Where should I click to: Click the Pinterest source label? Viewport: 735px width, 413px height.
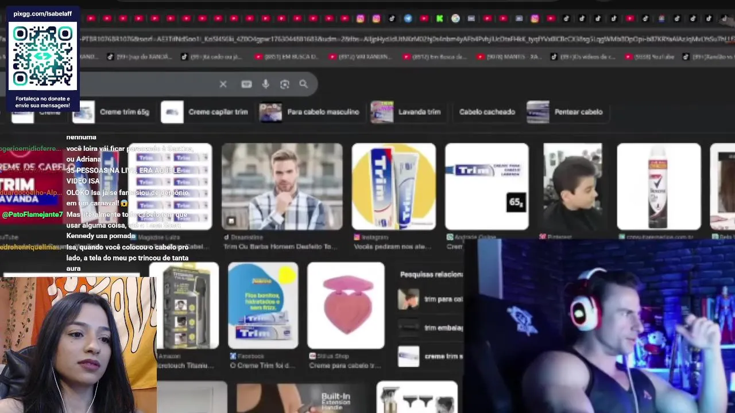click(x=555, y=237)
